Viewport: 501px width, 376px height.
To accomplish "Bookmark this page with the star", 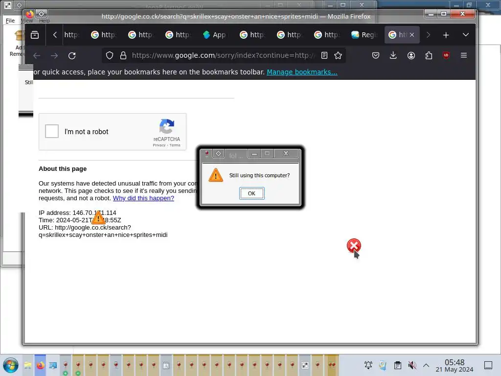I will click(x=338, y=56).
